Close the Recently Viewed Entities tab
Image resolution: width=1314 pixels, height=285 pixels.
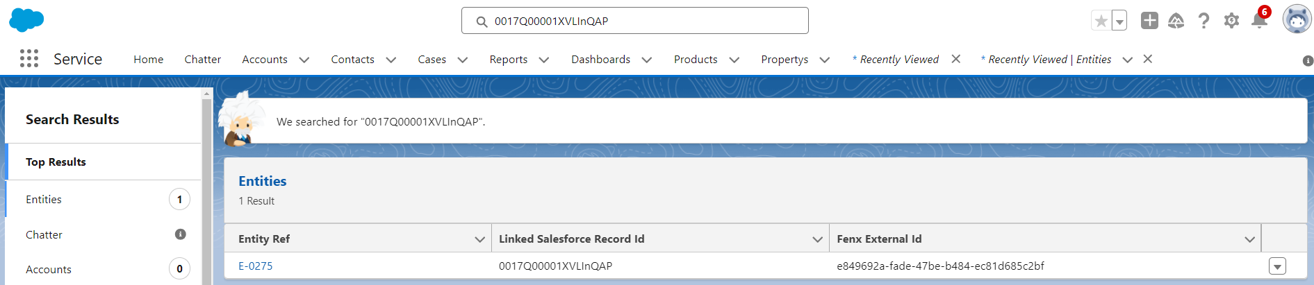point(1148,59)
